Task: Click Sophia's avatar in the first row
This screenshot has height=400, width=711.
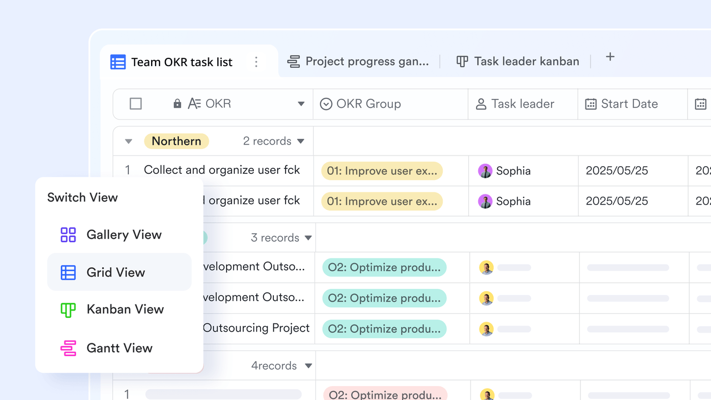Action: click(485, 171)
